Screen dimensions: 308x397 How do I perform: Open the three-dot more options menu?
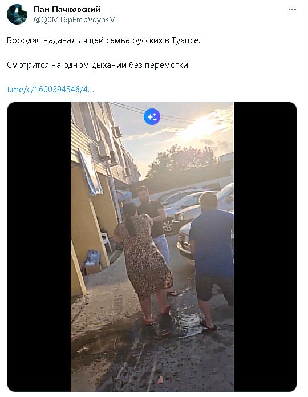point(292,9)
